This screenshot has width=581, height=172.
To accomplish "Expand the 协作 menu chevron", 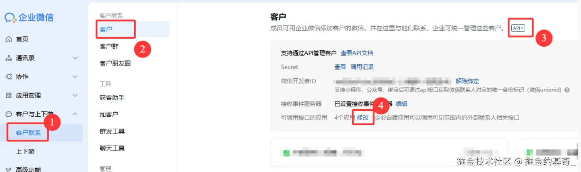I will pyautogui.click(x=75, y=77).
